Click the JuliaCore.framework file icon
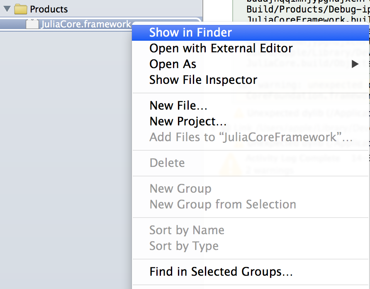The image size is (370, 289). coord(32,24)
